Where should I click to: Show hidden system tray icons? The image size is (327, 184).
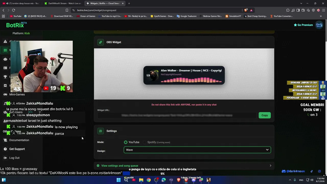(290, 180)
